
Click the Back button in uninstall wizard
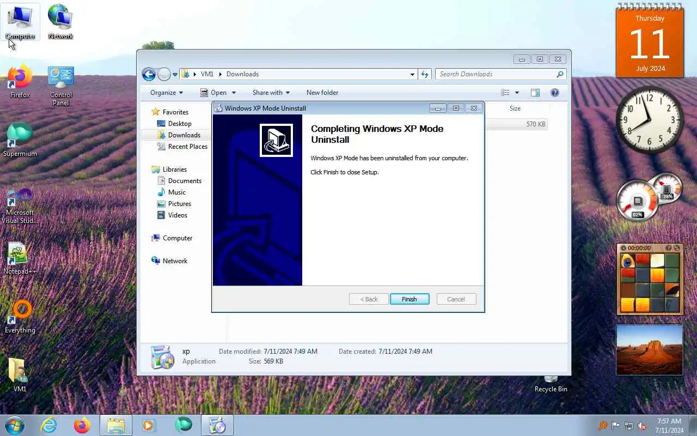(x=369, y=299)
